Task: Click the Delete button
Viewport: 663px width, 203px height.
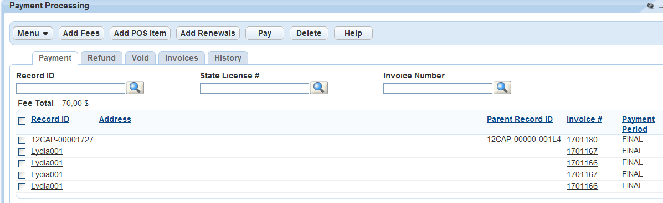Action: [x=309, y=33]
